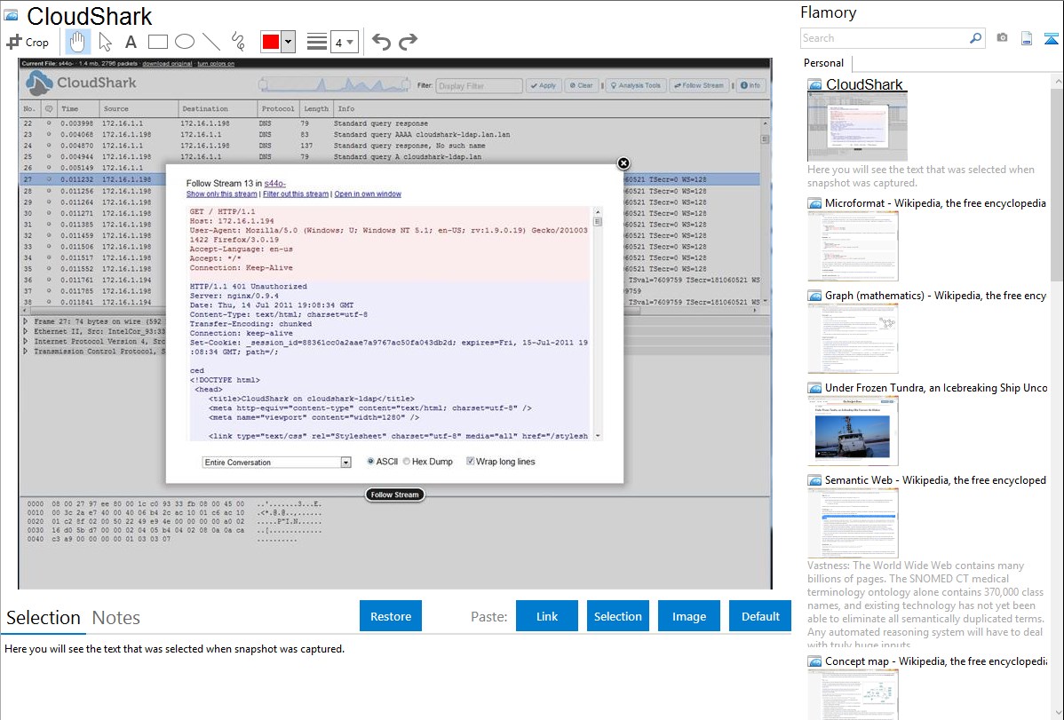Pick the ellipse shape tool
The height and width of the screenshot is (720, 1064).
click(185, 42)
